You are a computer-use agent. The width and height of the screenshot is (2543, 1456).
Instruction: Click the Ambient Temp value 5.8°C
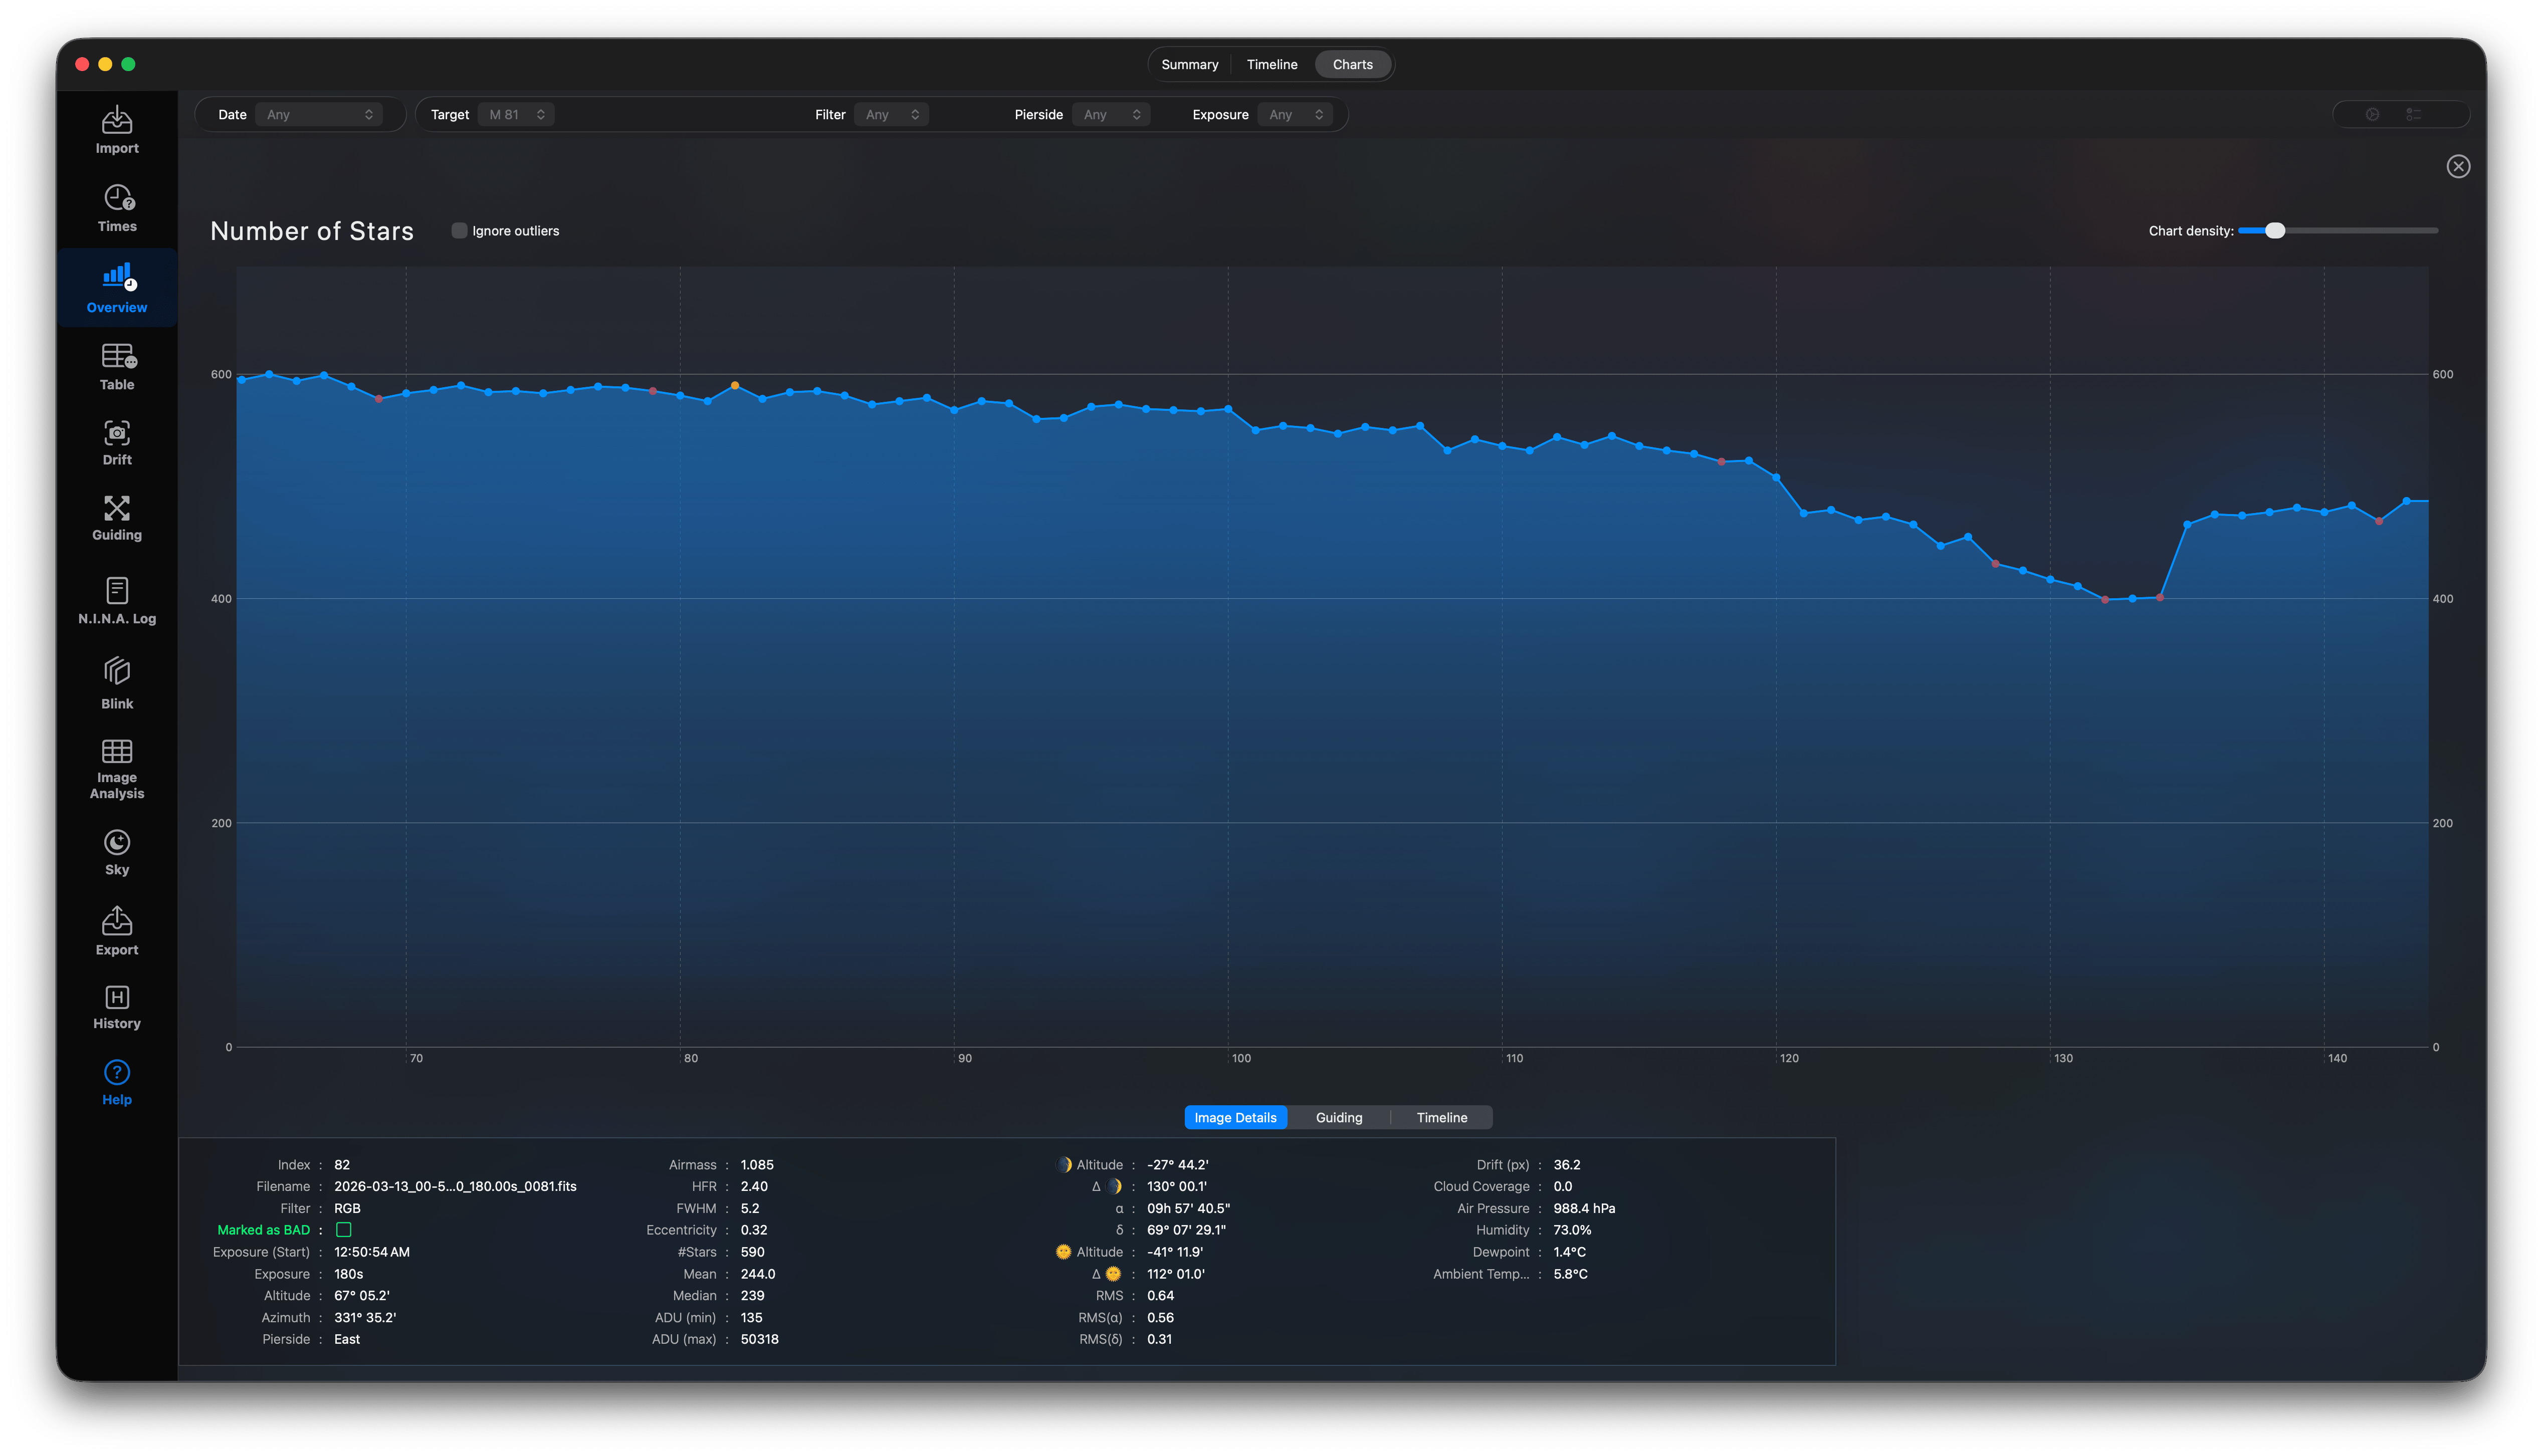1570,1274
